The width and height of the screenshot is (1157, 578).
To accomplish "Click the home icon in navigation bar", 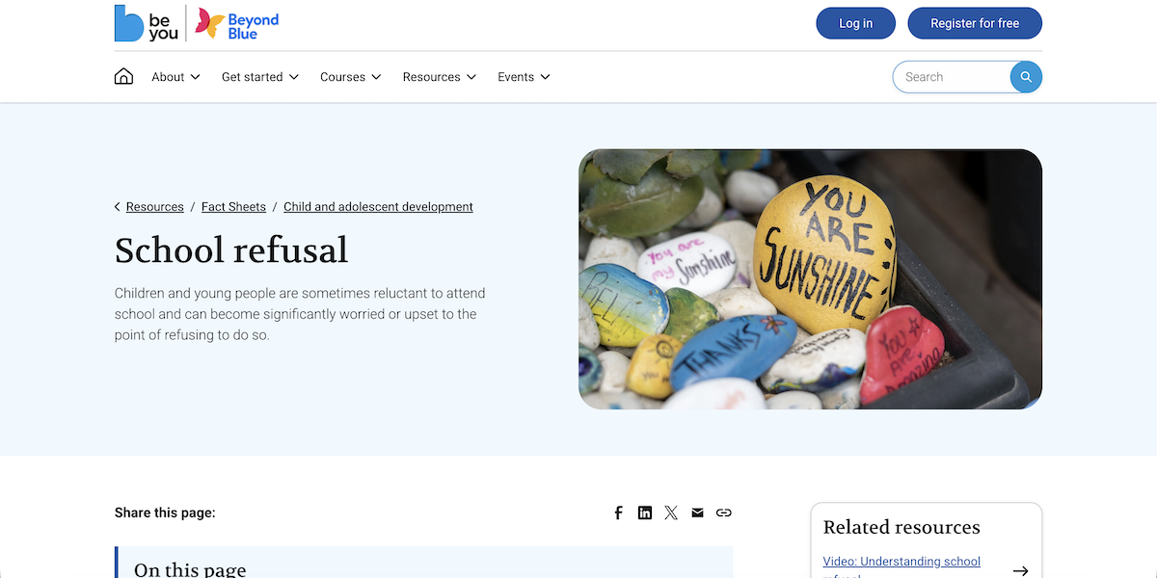I will (123, 77).
